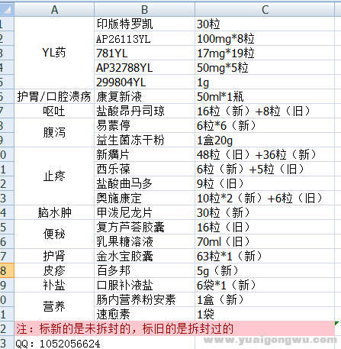Click cell '速愈素'
The width and height of the screenshot is (341, 349).
point(144,314)
